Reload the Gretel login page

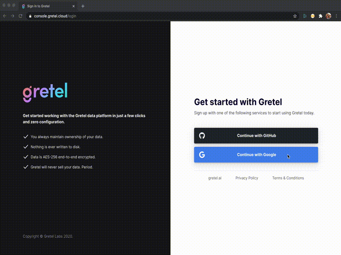(x=20, y=16)
